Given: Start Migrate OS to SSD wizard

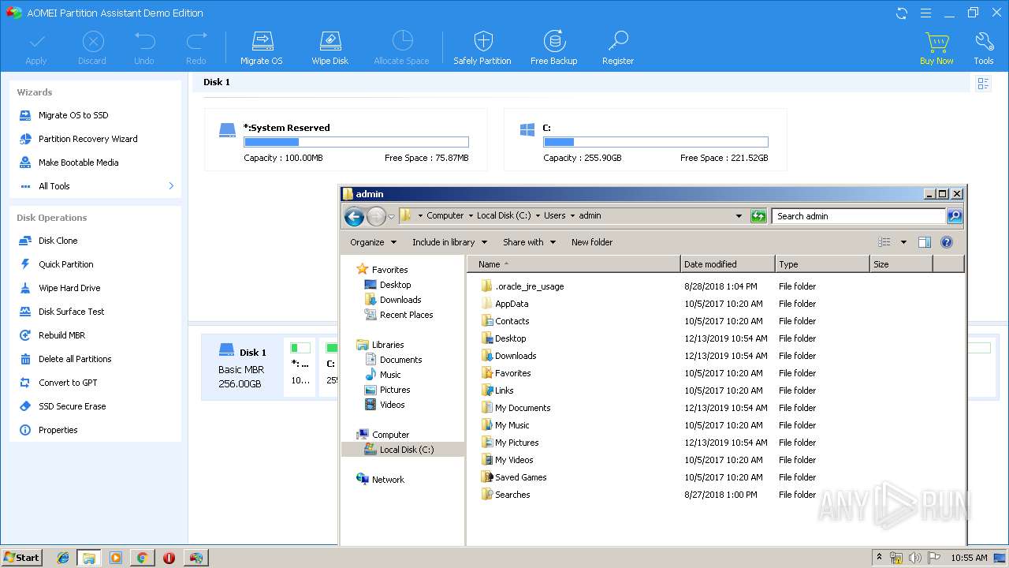Looking at the screenshot, I should point(73,115).
